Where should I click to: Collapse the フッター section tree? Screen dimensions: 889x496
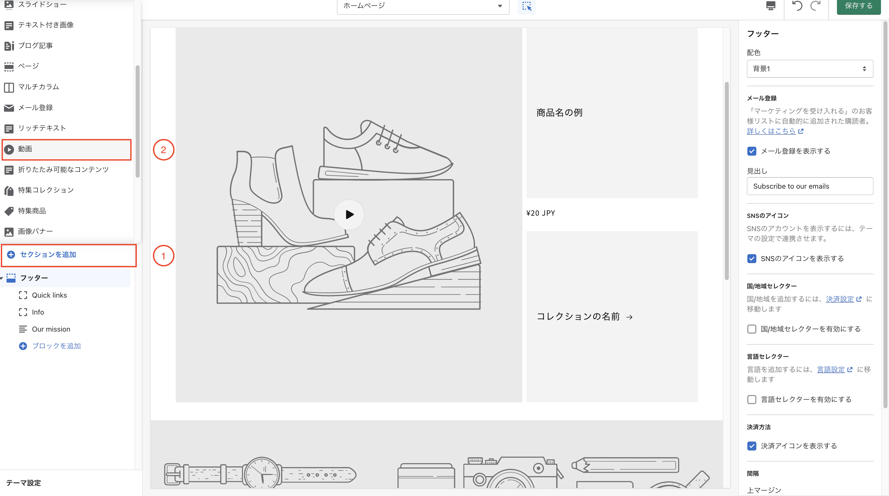2,278
